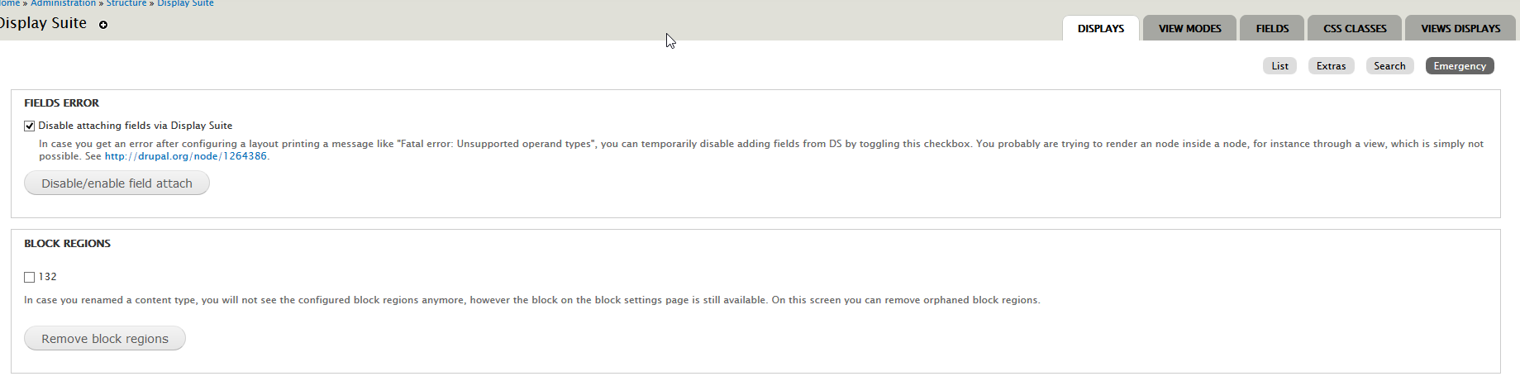Open the Views Displays tab

click(x=1460, y=29)
